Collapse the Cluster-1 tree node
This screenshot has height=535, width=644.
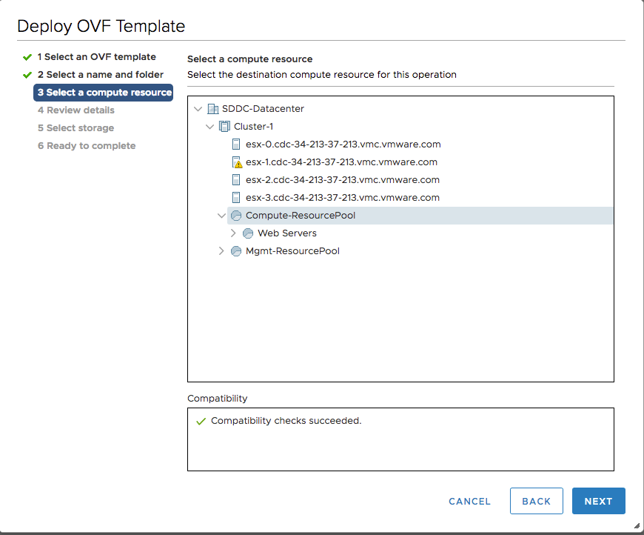210,127
